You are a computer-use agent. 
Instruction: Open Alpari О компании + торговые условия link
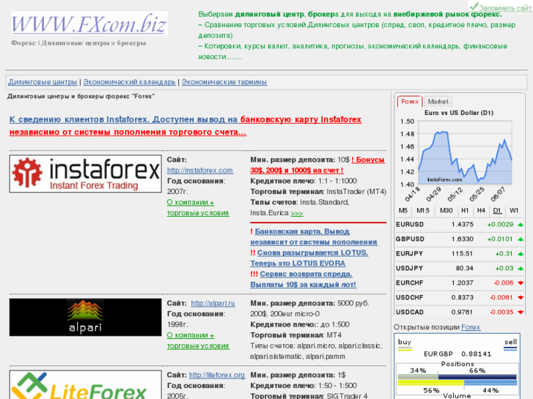click(198, 340)
